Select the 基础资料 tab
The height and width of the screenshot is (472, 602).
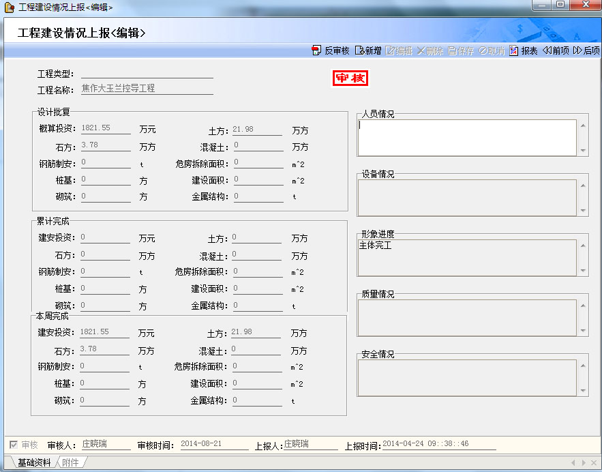[33, 462]
